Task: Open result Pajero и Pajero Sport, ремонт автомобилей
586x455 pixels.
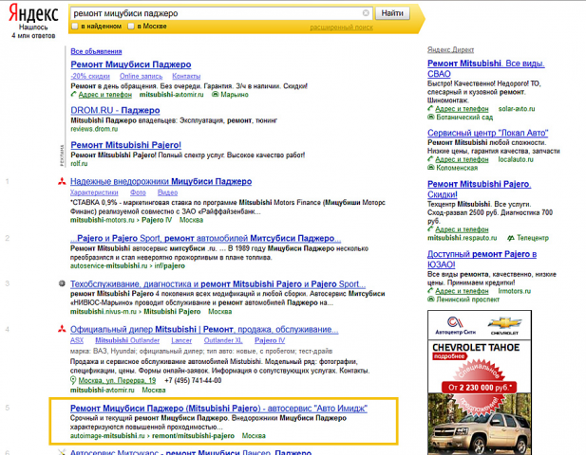Action: pos(205,238)
